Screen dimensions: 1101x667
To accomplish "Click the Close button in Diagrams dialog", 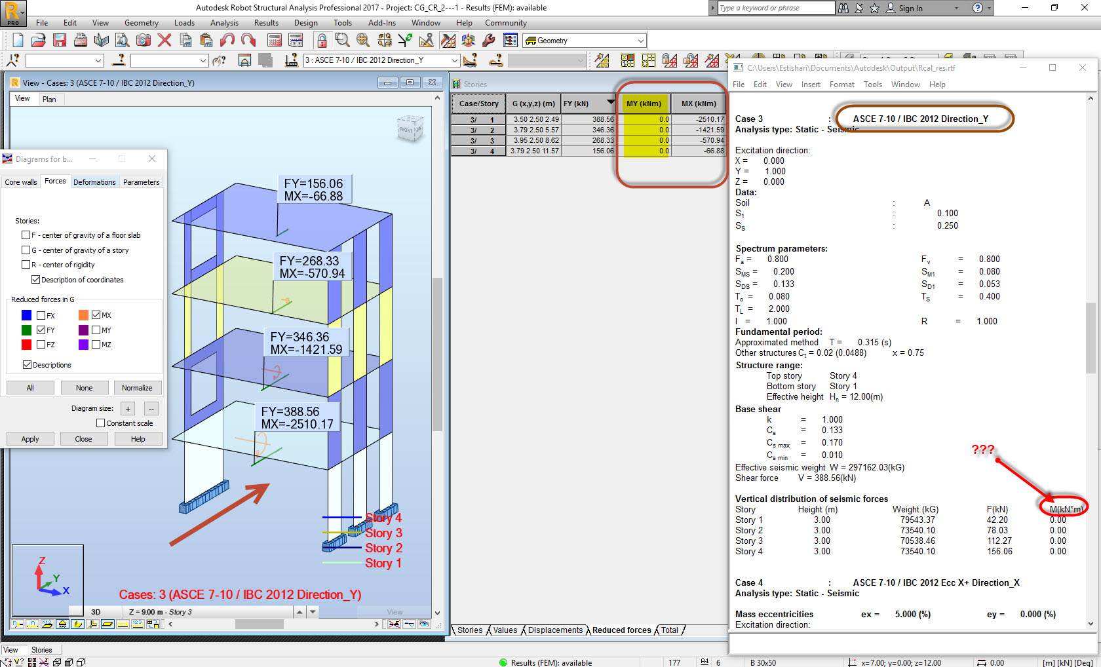I will click(84, 439).
